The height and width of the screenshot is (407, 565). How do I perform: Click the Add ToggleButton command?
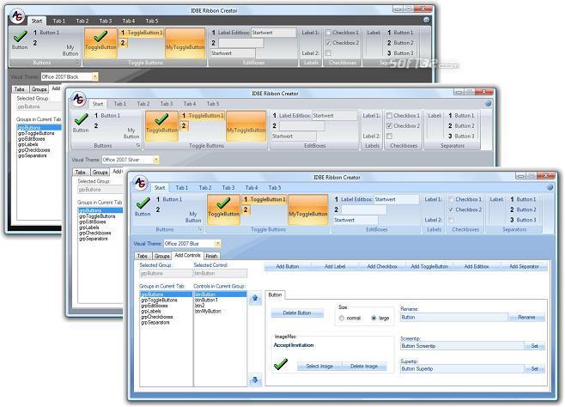[x=429, y=266]
